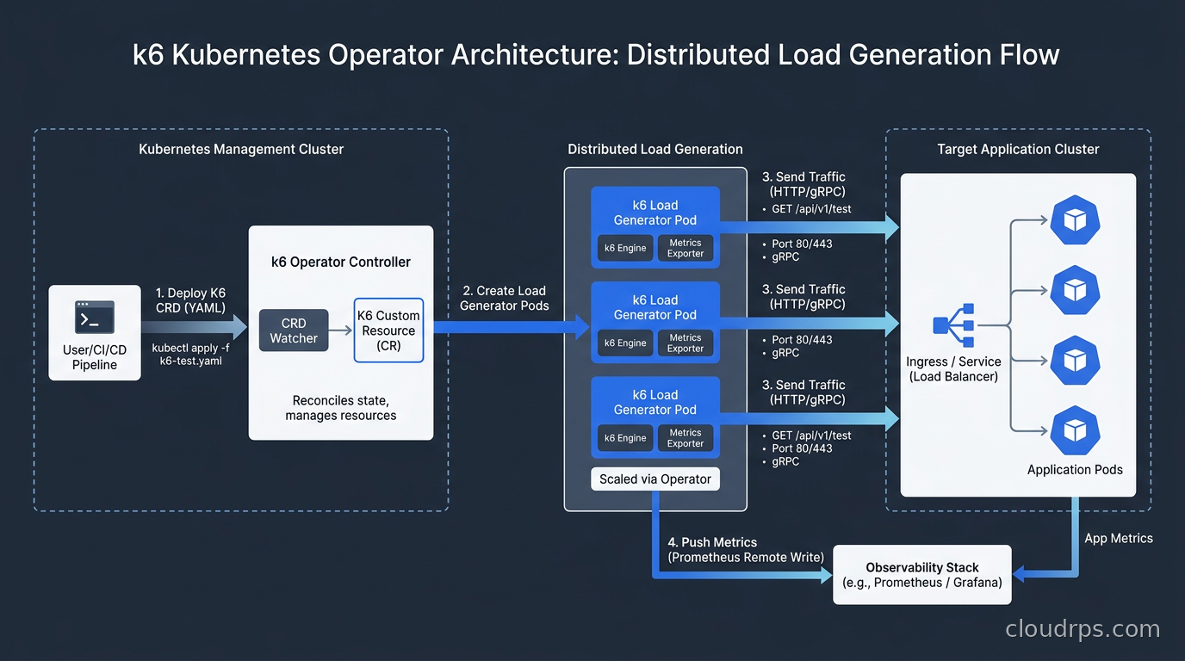Select the '1. Deploy K6 CRD (YAML)' step label
The width and height of the screenshot is (1185, 661).
(x=191, y=300)
